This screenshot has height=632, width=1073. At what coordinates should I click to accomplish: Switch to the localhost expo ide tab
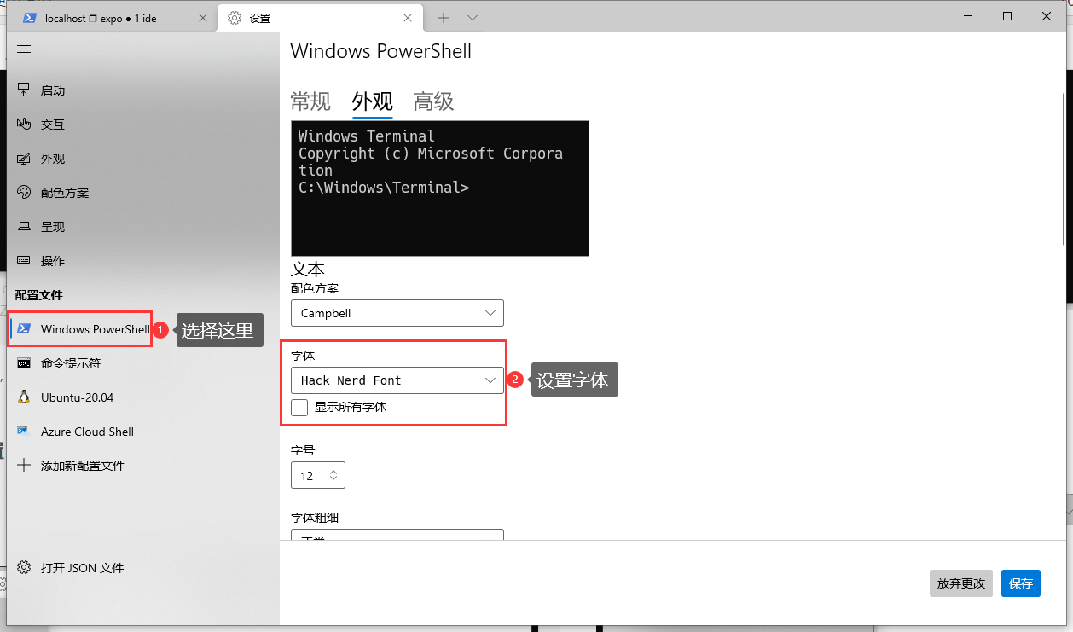point(113,18)
